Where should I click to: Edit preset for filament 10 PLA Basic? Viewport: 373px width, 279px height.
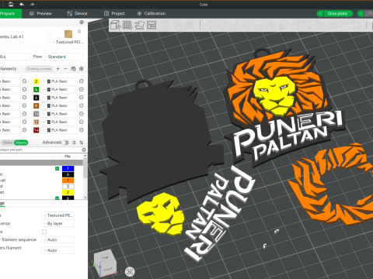point(81,114)
